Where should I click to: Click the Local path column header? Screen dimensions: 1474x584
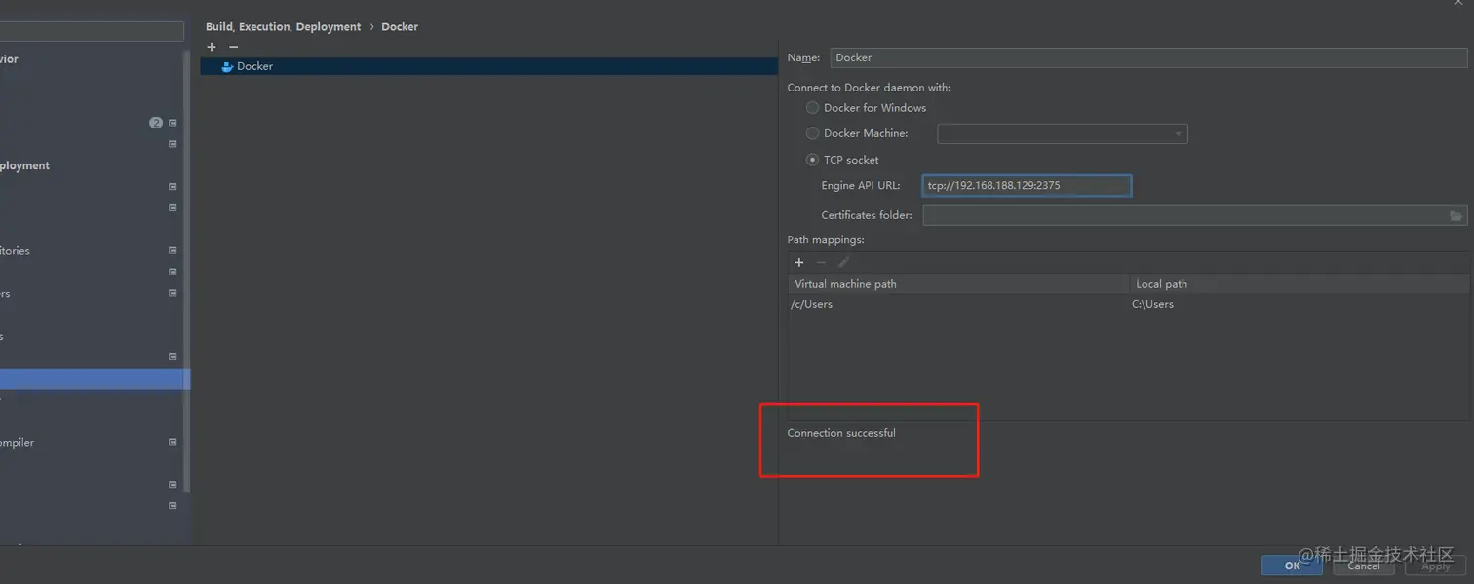[1299, 284]
